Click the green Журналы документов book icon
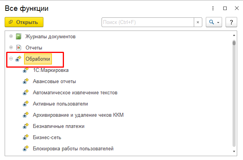The height and width of the screenshot is (160, 243). (19, 36)
